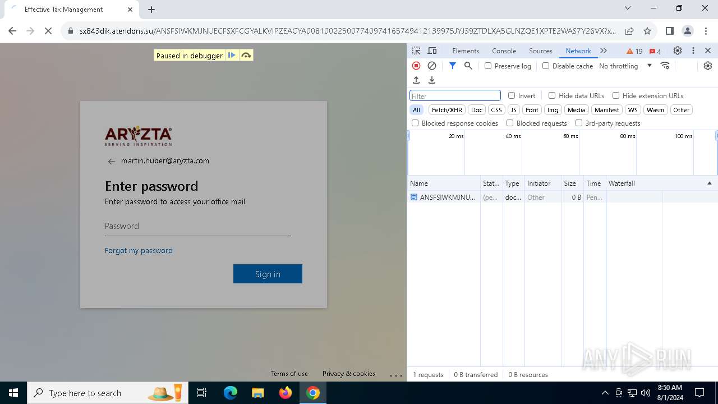Click the back arrow beside email address
Image resolution: width=718 pixels, height=404 pixels.
tap(112, 161)
